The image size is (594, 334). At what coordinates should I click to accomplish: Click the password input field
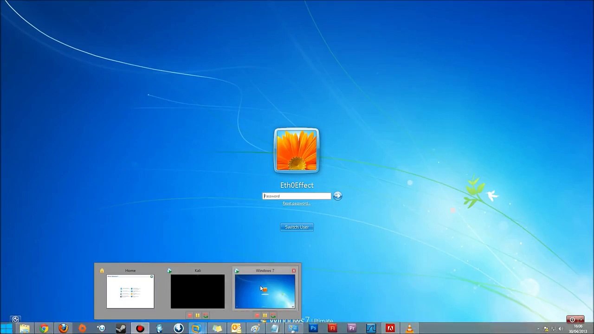click(x=297, y=196)
